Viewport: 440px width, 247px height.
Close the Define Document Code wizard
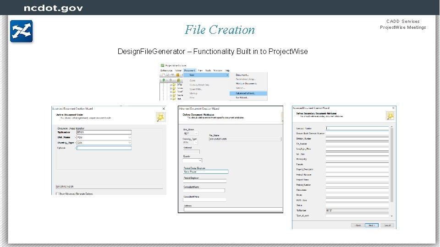coord(164,109)
